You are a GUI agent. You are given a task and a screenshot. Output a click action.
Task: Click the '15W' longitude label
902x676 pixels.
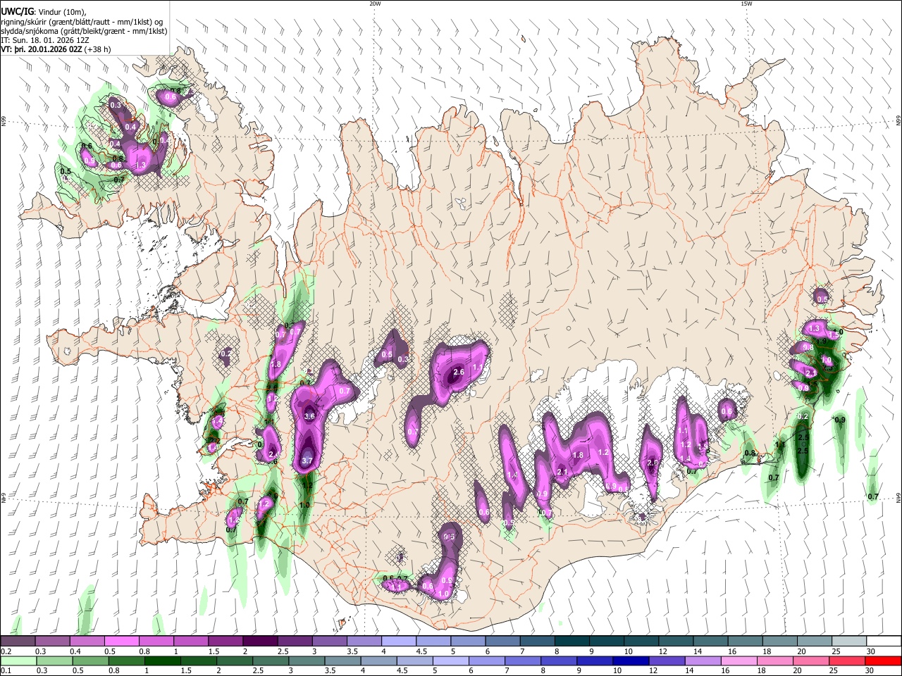pos(746,4)
